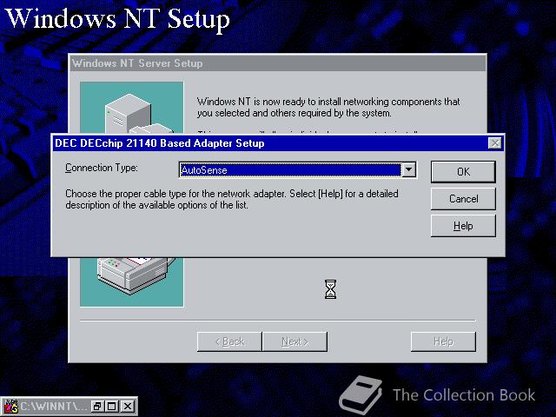
Task: Click the Windows NT Server Setup title bar
Action: 278,63
